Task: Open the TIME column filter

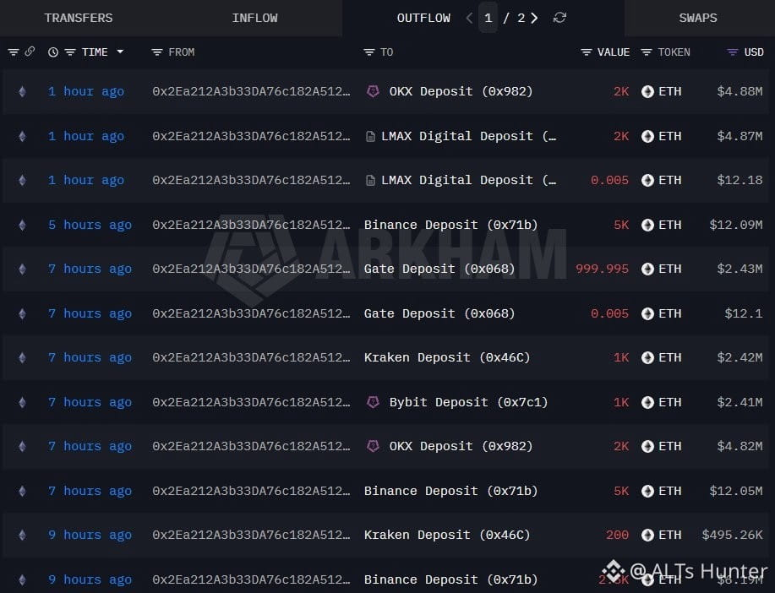Action: (x=70, y=52)
